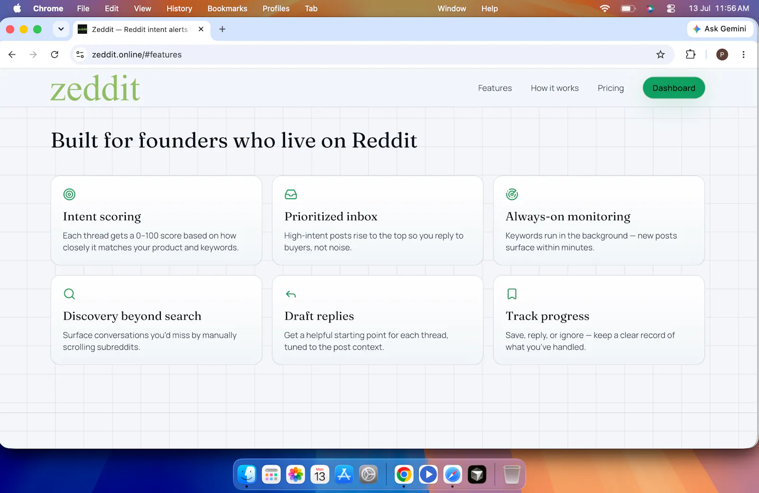Open the black cube app in Dock

point(477,474)
